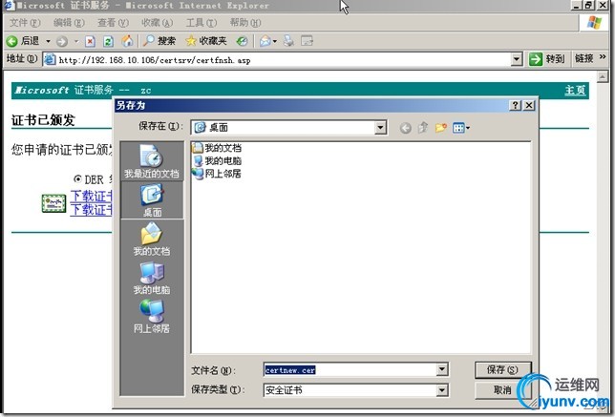
Task: Select 我的电脑 in places bar
Action: (x=152, y=278)
